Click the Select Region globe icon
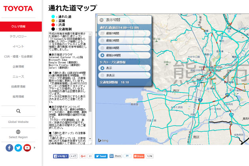 tap(18, 132)
